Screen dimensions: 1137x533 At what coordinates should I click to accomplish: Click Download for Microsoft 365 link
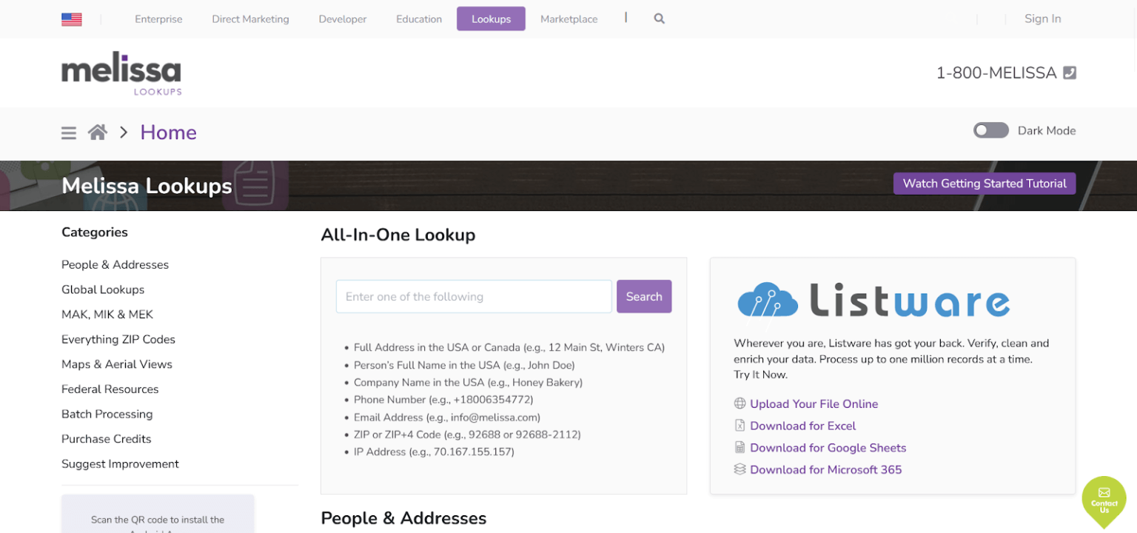tap(825, 469)
